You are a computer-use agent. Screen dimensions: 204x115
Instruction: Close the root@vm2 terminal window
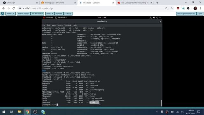click(160, 21)
